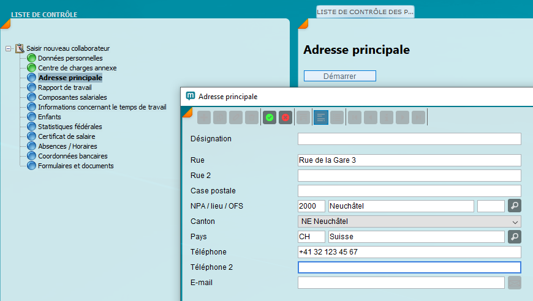The image size is (533, 301).
Task: Click the Téléphone field with +41 number
Action: click(409, 252)
